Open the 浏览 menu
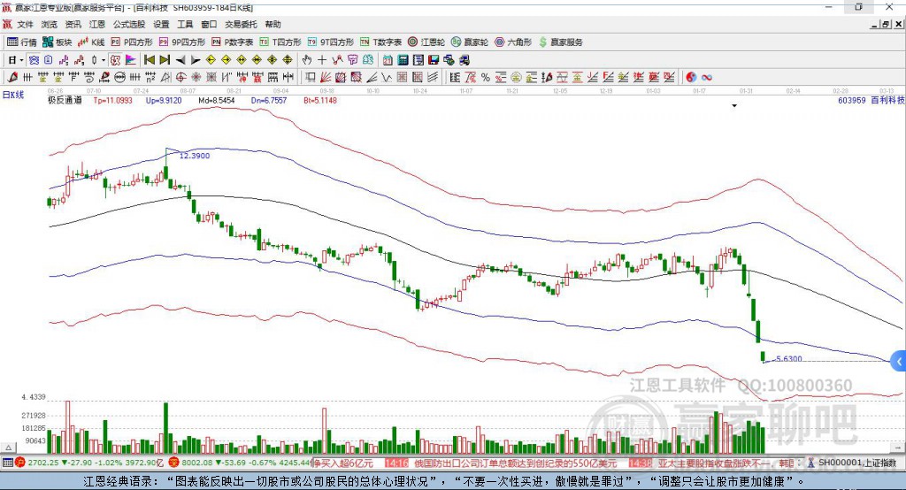 (50, 24)
